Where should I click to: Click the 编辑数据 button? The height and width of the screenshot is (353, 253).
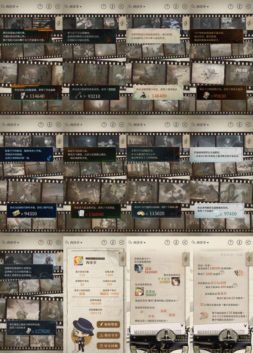point(108,325)
